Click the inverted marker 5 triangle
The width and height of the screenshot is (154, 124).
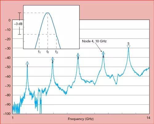128,47
